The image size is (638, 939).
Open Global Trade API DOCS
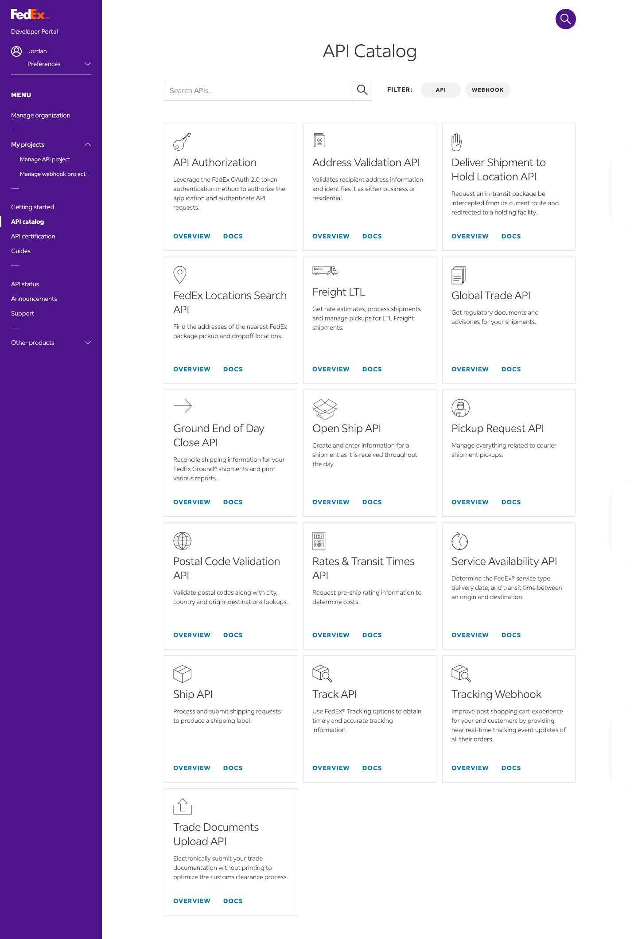(511, 369)
